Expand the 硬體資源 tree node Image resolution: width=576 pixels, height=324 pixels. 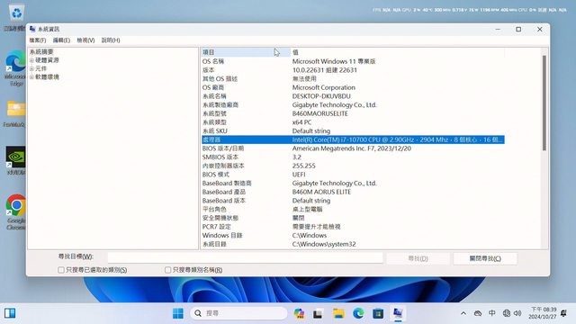point(31,60)
